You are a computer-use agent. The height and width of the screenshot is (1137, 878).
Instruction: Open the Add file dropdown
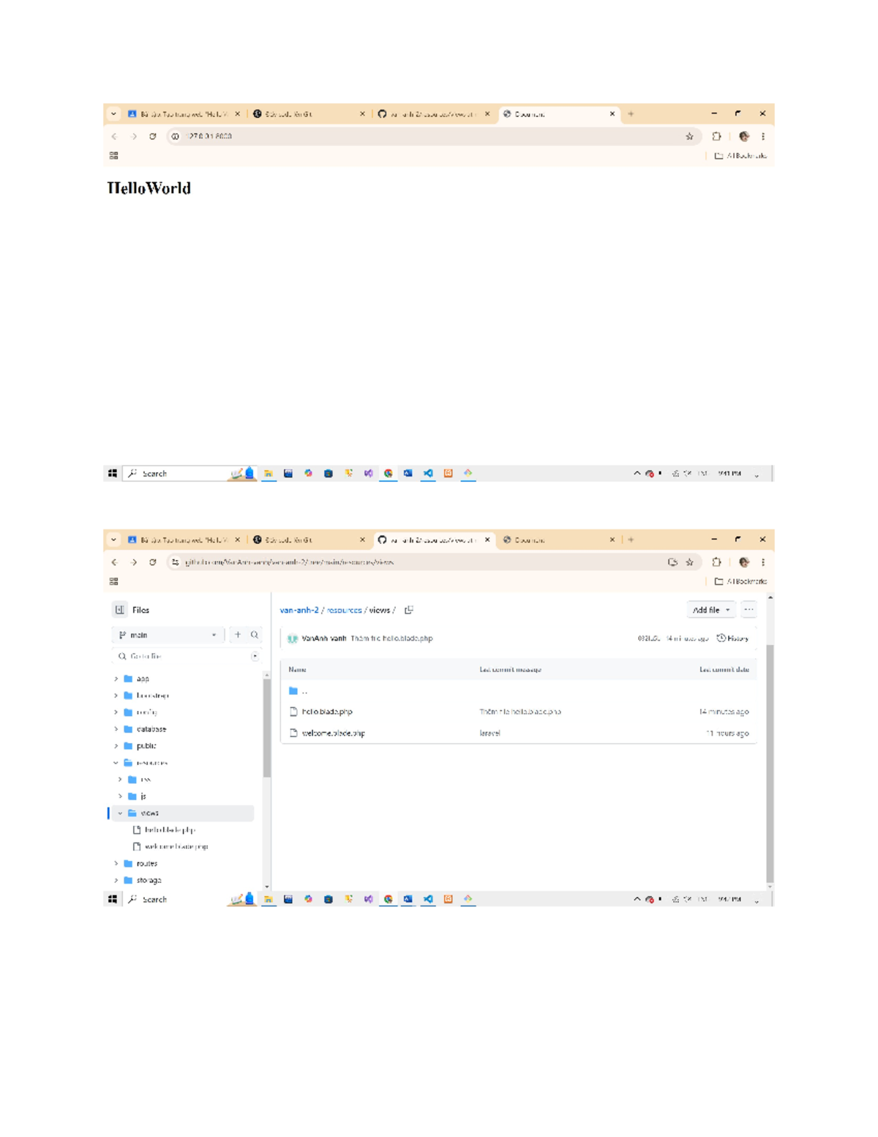[710, 610]
